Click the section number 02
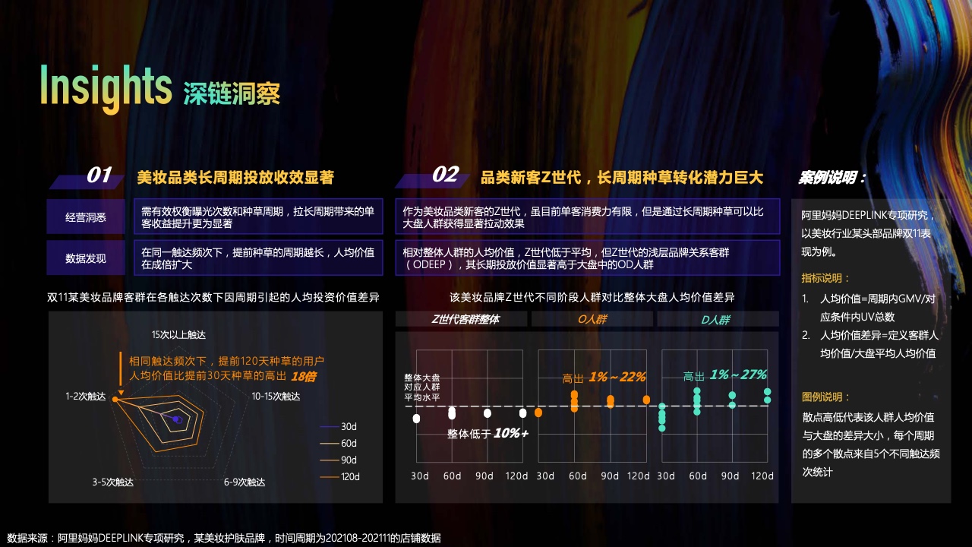The image size is (972, 547). coord(445,175)
